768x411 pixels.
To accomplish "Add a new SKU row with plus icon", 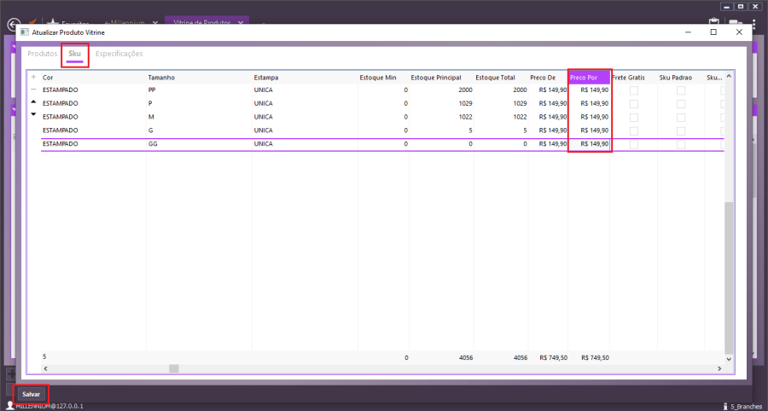I will [33, 78].
